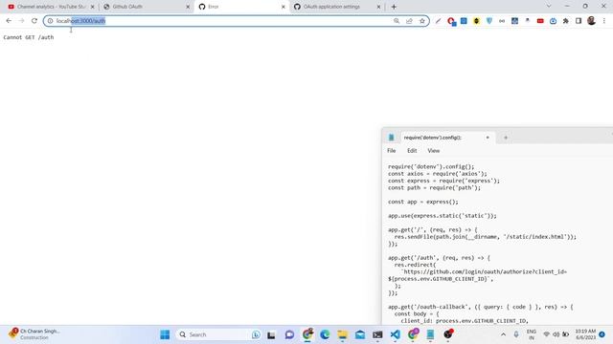Toggle the browser side panel

[579, 21]
